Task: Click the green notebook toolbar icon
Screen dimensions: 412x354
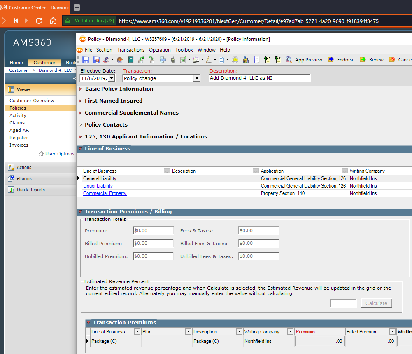Action: point(130,60)
